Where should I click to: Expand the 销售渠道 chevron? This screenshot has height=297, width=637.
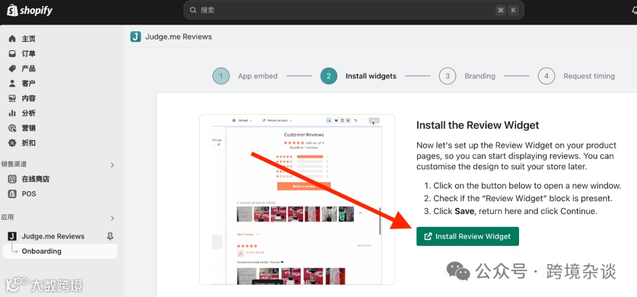point(113,165)
